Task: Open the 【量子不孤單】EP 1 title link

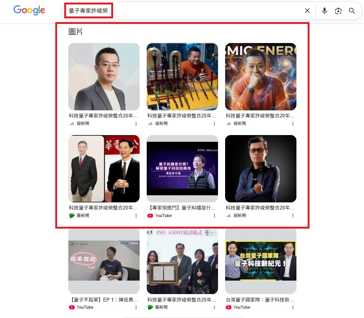Action: tap(103, 300)
